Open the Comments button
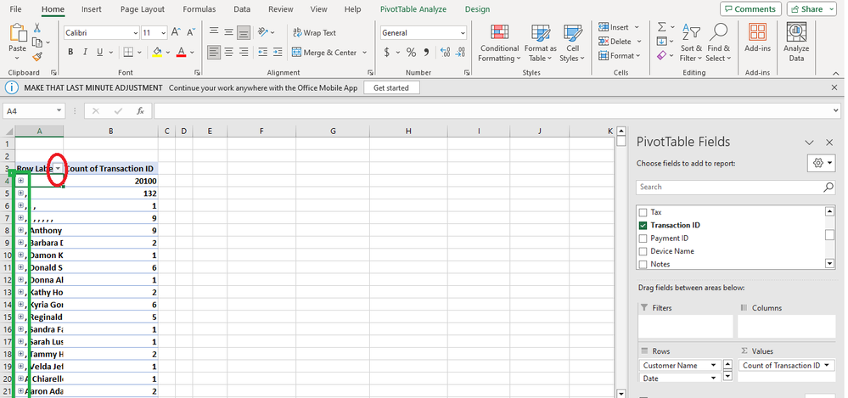848x398 pixels. (x=750, y=8)
